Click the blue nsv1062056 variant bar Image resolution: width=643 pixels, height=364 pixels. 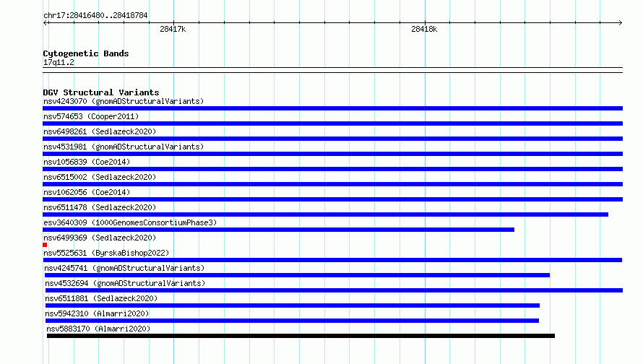332,199
